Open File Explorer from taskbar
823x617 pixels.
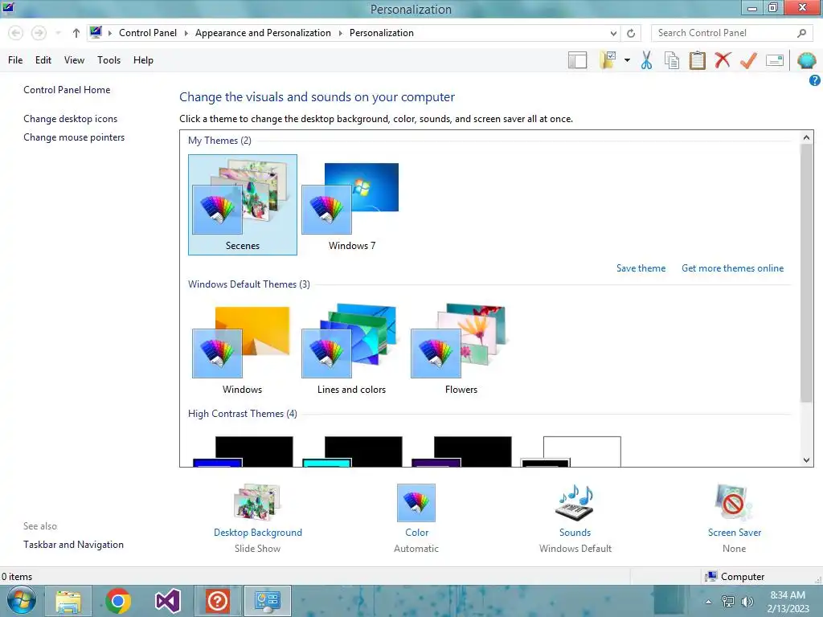tap(68, 601)
